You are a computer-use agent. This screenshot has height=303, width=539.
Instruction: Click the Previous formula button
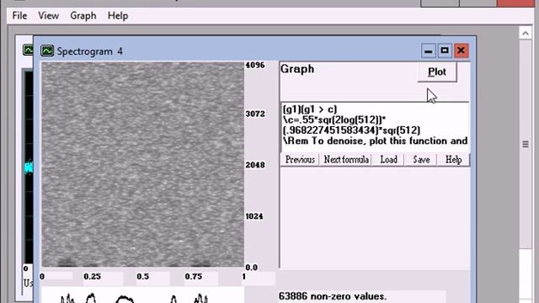300,160
